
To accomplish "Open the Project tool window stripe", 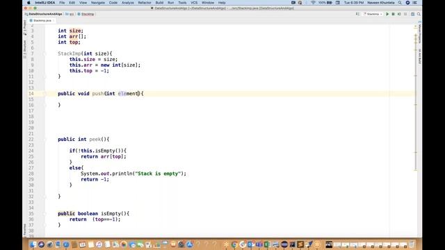I will click(x=25, y=28).
